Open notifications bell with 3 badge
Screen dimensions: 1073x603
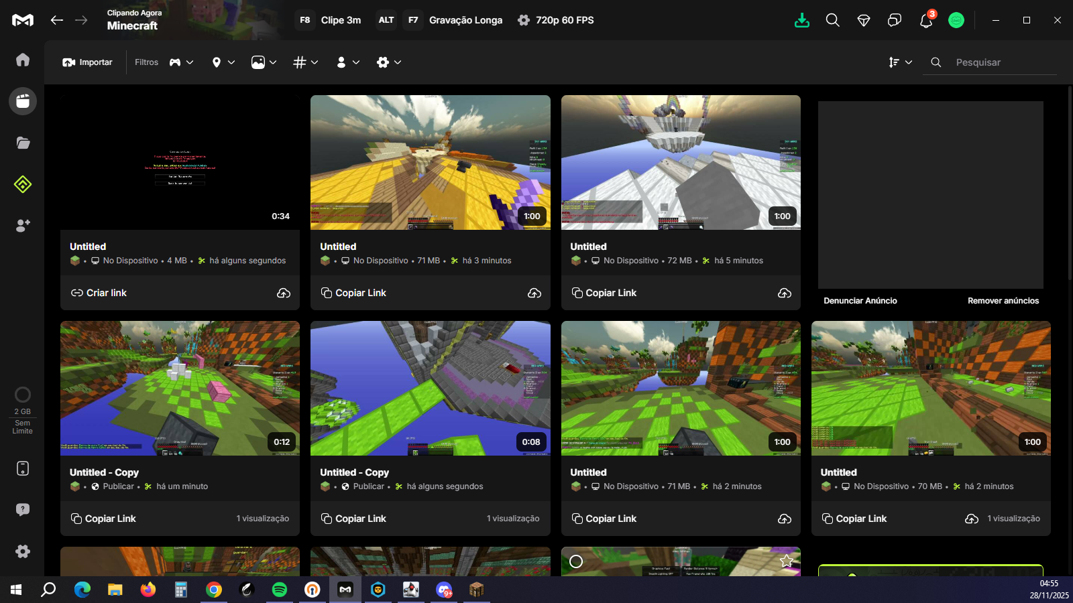pos(926,19)
